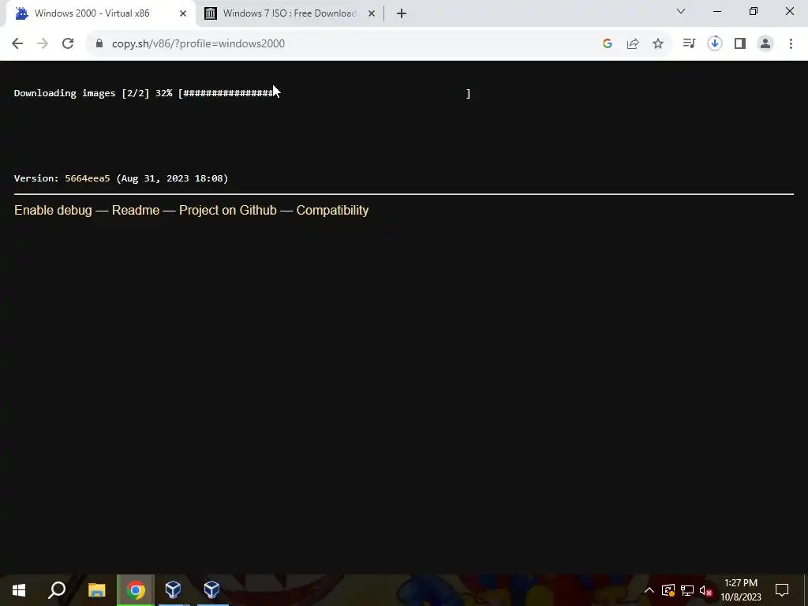
Task: Open the Chrome profile avatar
Action: pyautogui.click(x=765, y=44)
